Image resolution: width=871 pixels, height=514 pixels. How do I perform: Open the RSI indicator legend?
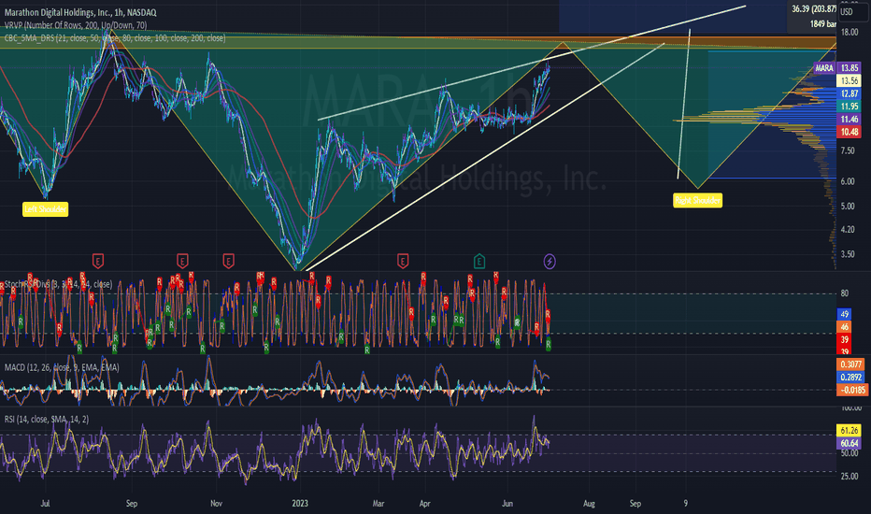point(47,419)
